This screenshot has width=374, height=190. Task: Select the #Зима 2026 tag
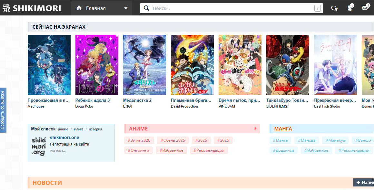click(x=139, y=140)
